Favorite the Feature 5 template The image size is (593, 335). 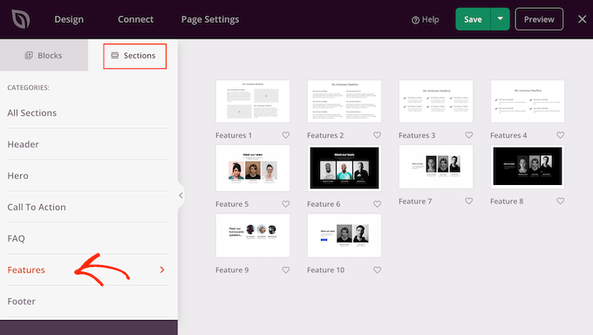coord(285,204)
